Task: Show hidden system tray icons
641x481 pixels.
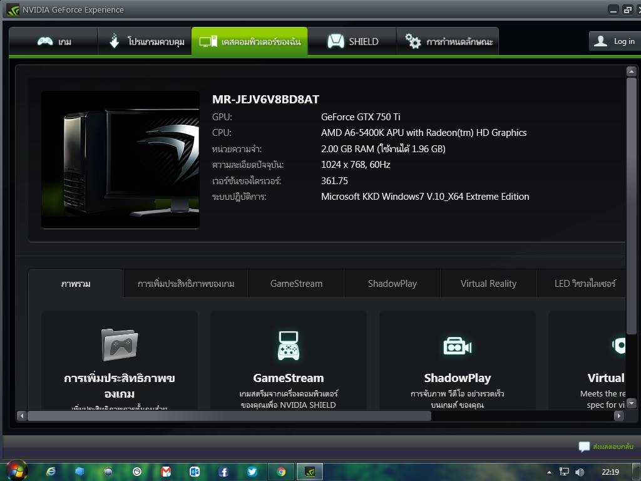Action: click(x=549, y=472)
